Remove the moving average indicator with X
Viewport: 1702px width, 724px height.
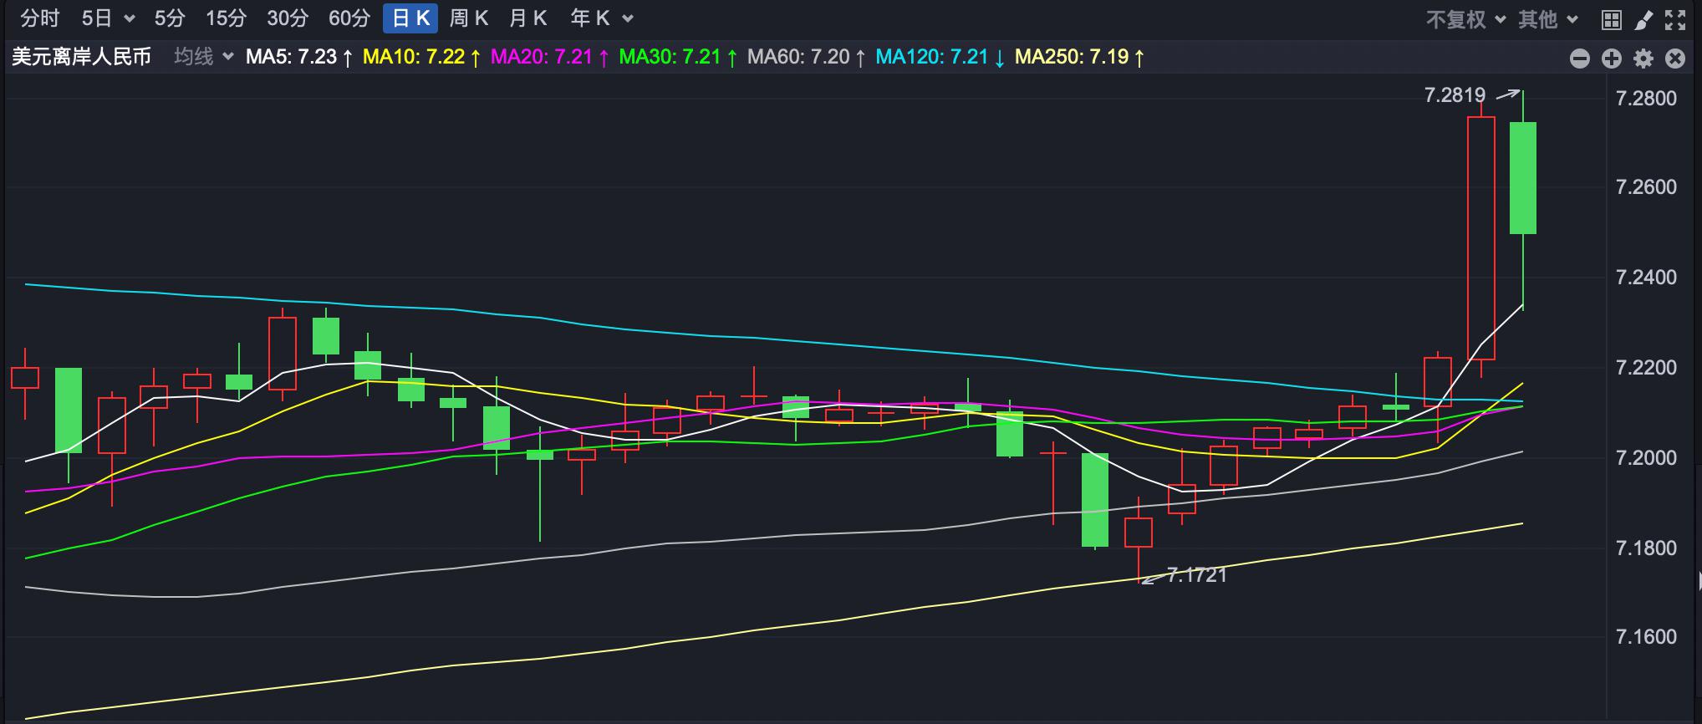pyautogui.click(x=1675, y=58)
